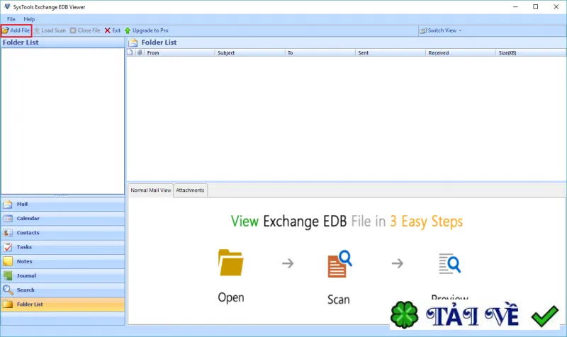Select Notes in the navigation pane
Viewport: 567px width, 337px height.
click(62, 261)
